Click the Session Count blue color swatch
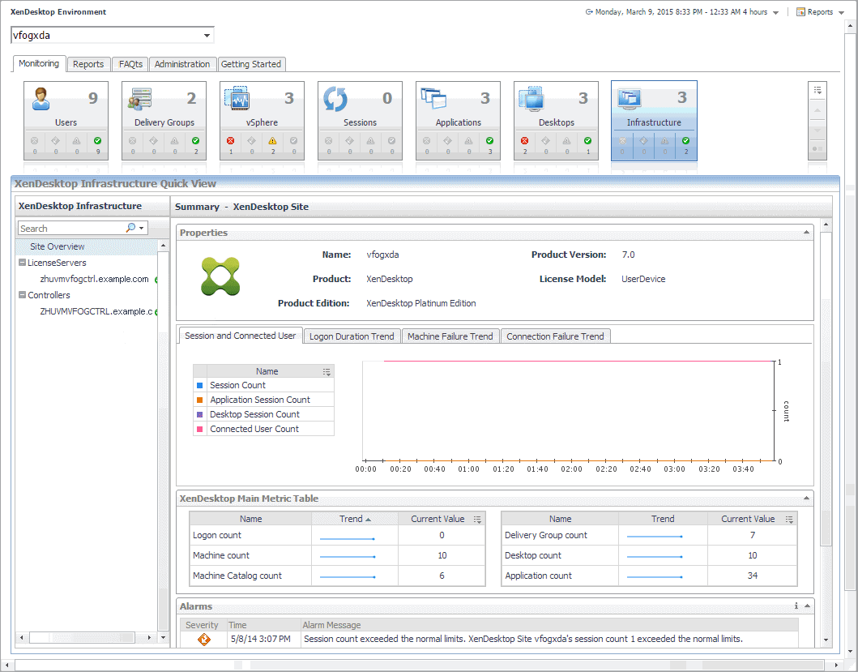Screen dimensions: 858x672 pos(200,385)
